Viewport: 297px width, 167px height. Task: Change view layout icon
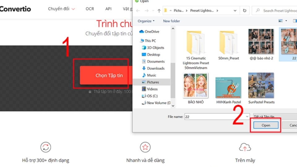pyautogui.click(x=281, y=21)
